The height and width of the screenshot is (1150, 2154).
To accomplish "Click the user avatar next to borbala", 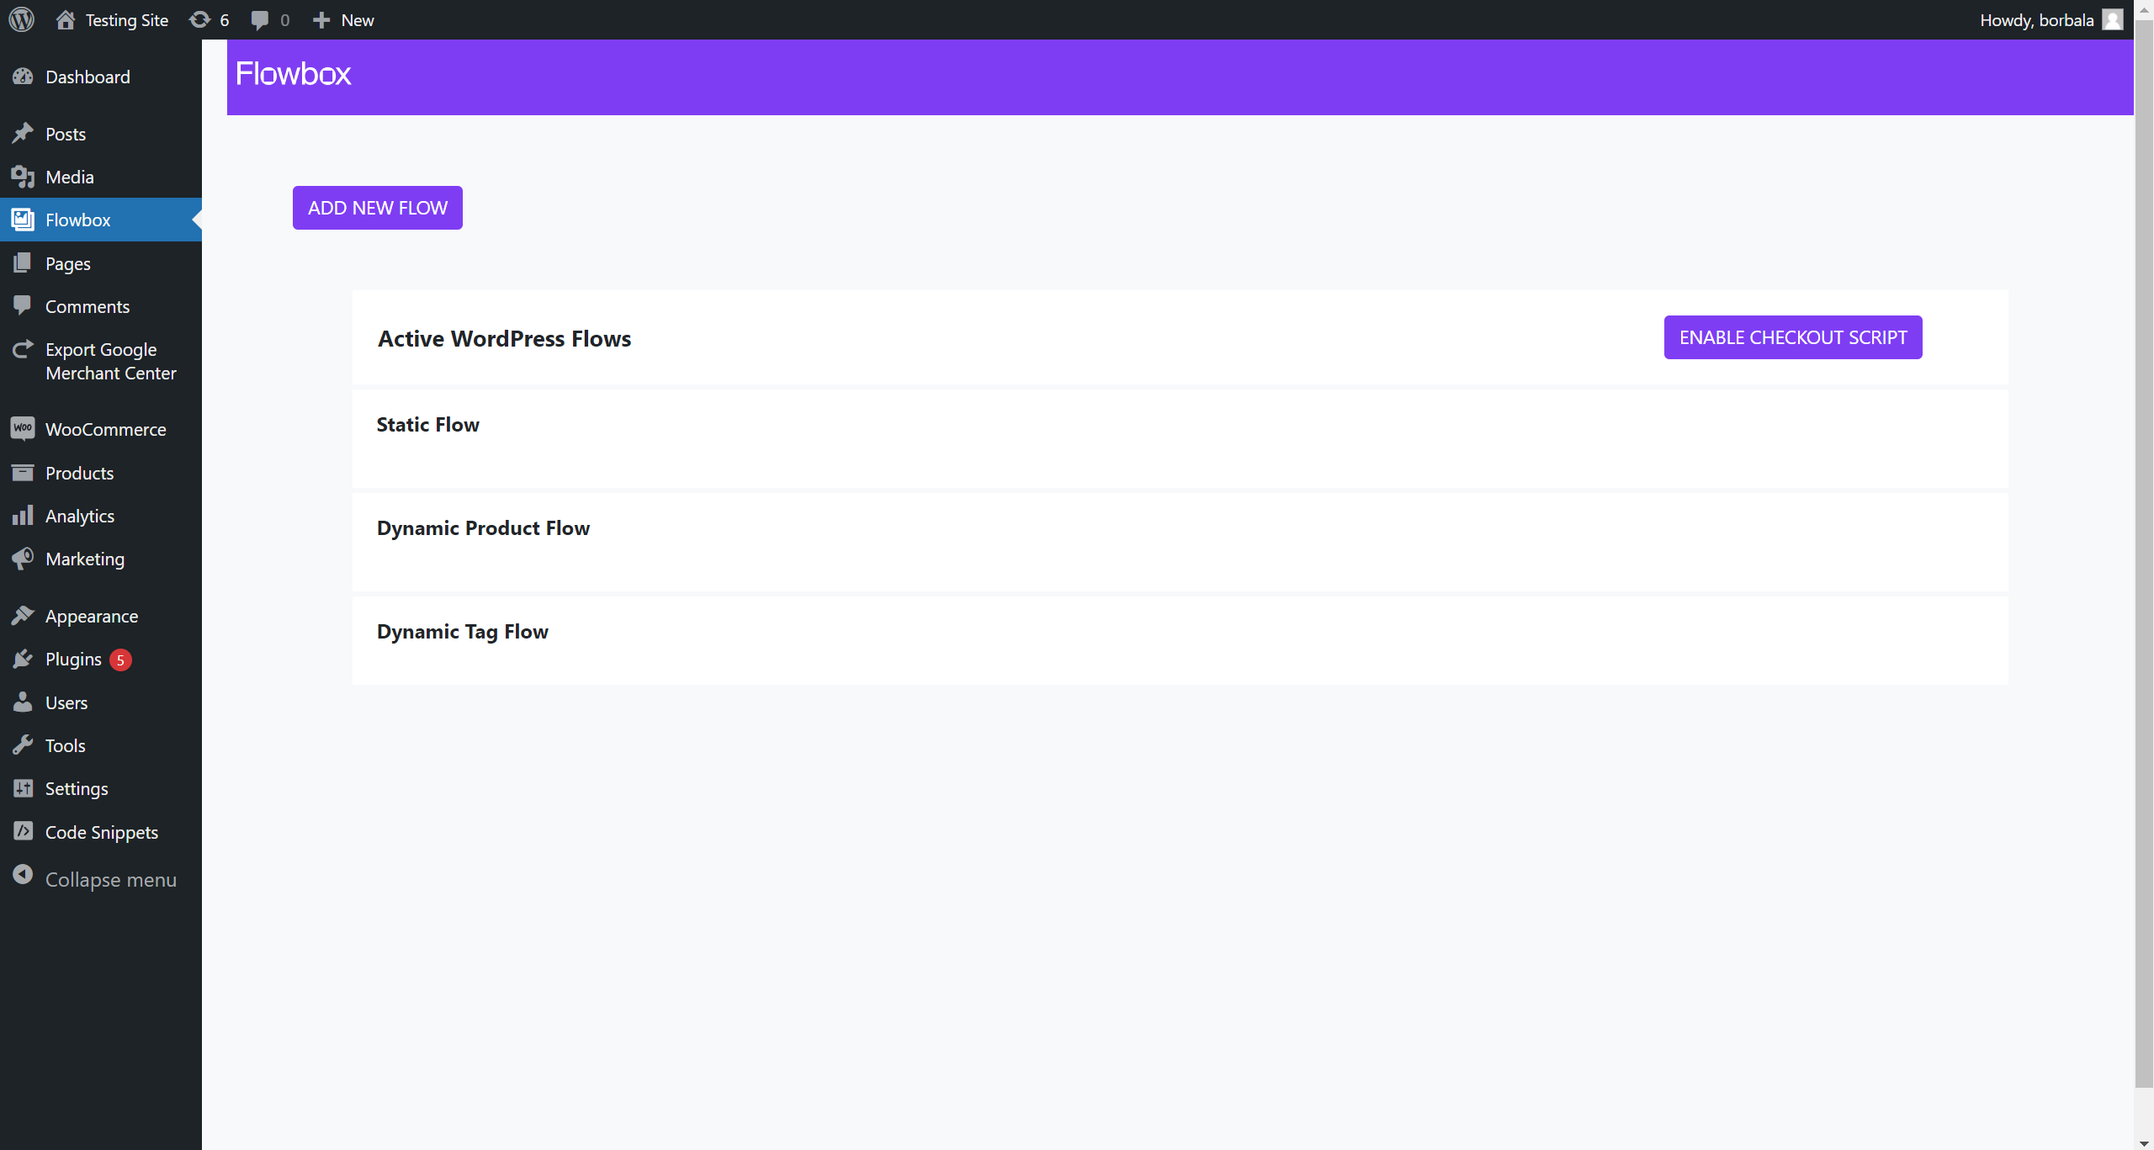I will (x=2112, y=19).
